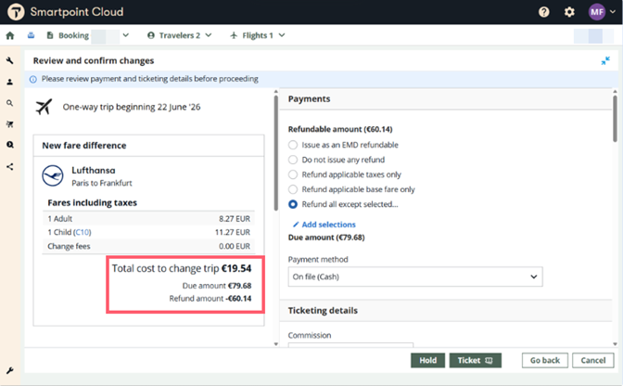The image size is (623, 386).
Task: Select 'Issue as an EMD refundable' option
Action: 294,145
